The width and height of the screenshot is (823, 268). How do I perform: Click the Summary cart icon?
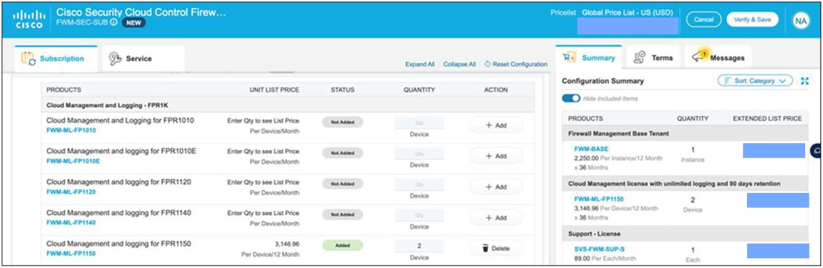point(569,57)
